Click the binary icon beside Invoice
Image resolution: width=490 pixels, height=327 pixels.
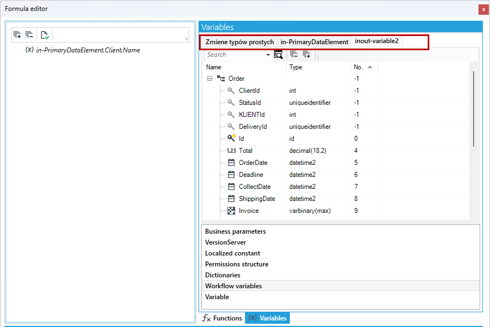coord(231,211)
